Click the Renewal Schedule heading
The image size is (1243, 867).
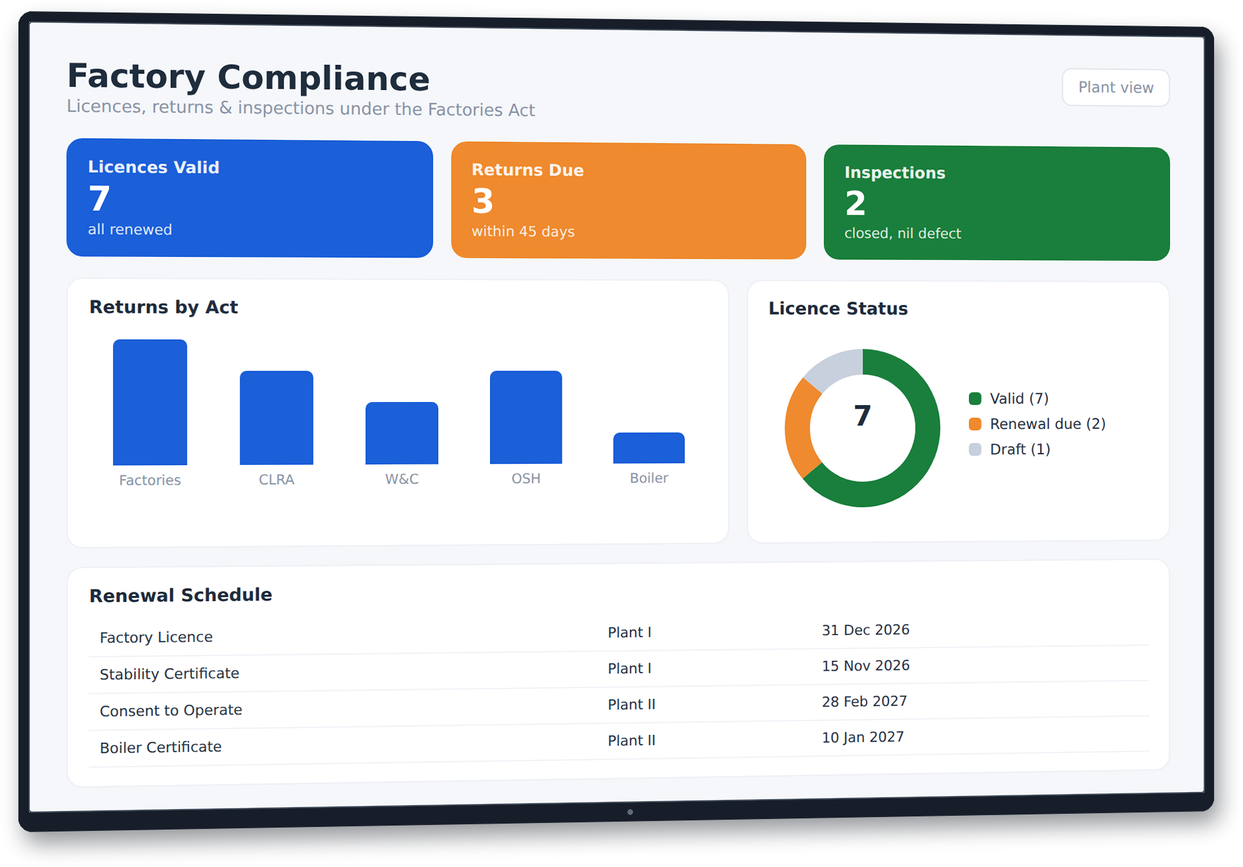181,595
